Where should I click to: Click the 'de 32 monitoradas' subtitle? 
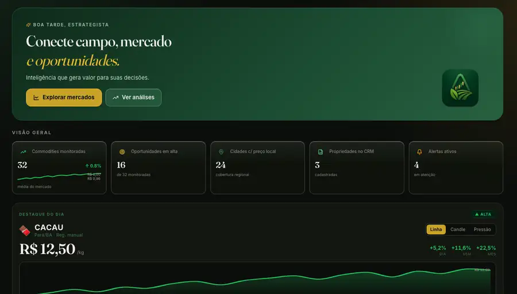tap(133, 175)
